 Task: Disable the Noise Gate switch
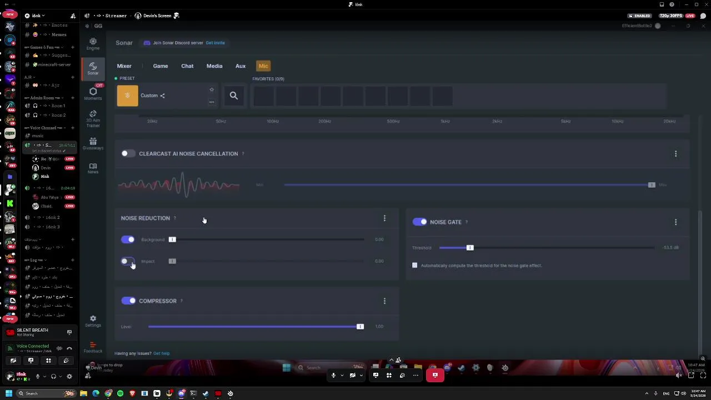419,222
